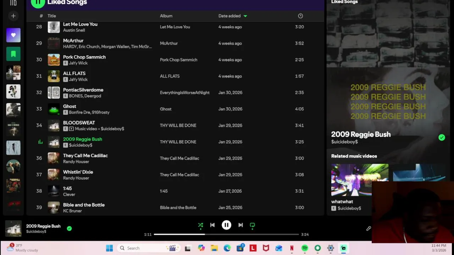
Task: Open EverythingIsWorseAtNight album link
Action: point(185,92)
